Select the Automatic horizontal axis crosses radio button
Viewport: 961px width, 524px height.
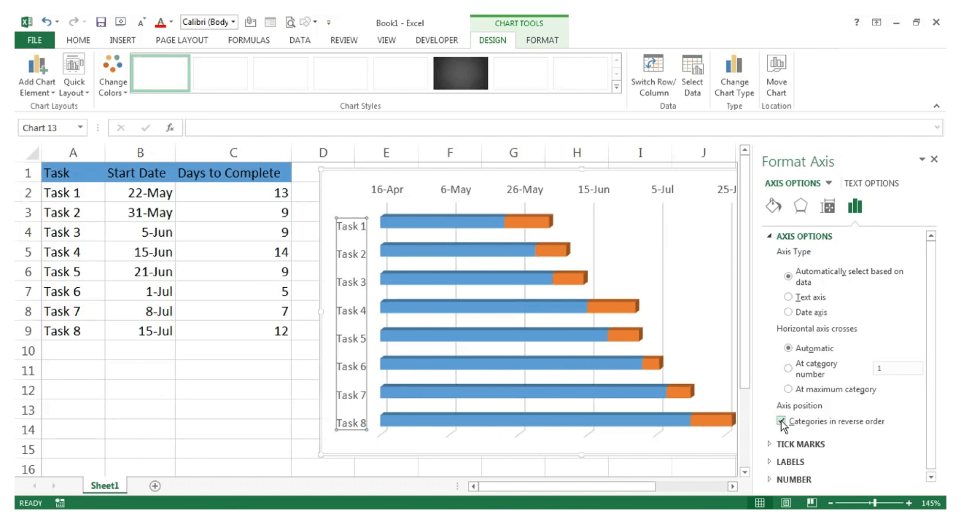coord(787,347)
